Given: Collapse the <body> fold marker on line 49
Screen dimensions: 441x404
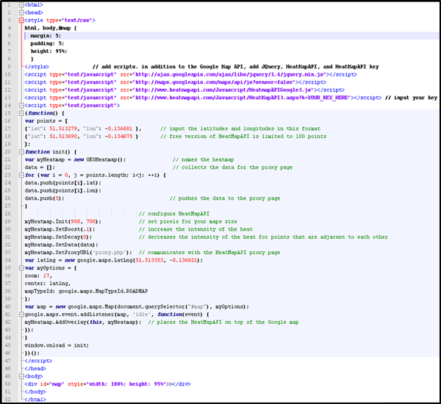Looking at the screenshot, I should pyautogui.click(x=21, y=376).
